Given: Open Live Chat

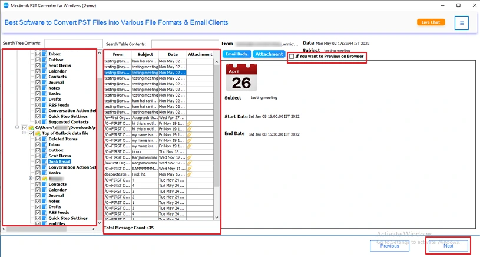Looking at the screenshot, I should tap(431, 22).
